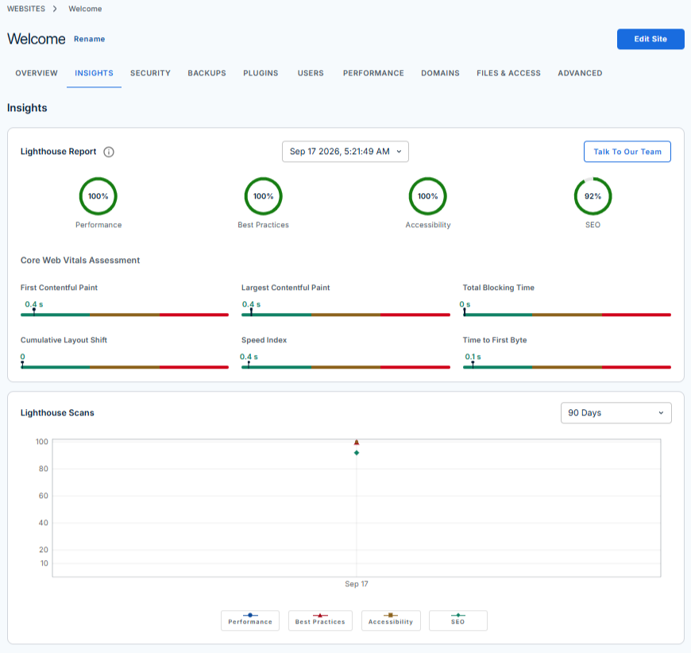Click the green SEO diamond chart marker
This screenshot has height=653, width=691.
coord(357,453)
